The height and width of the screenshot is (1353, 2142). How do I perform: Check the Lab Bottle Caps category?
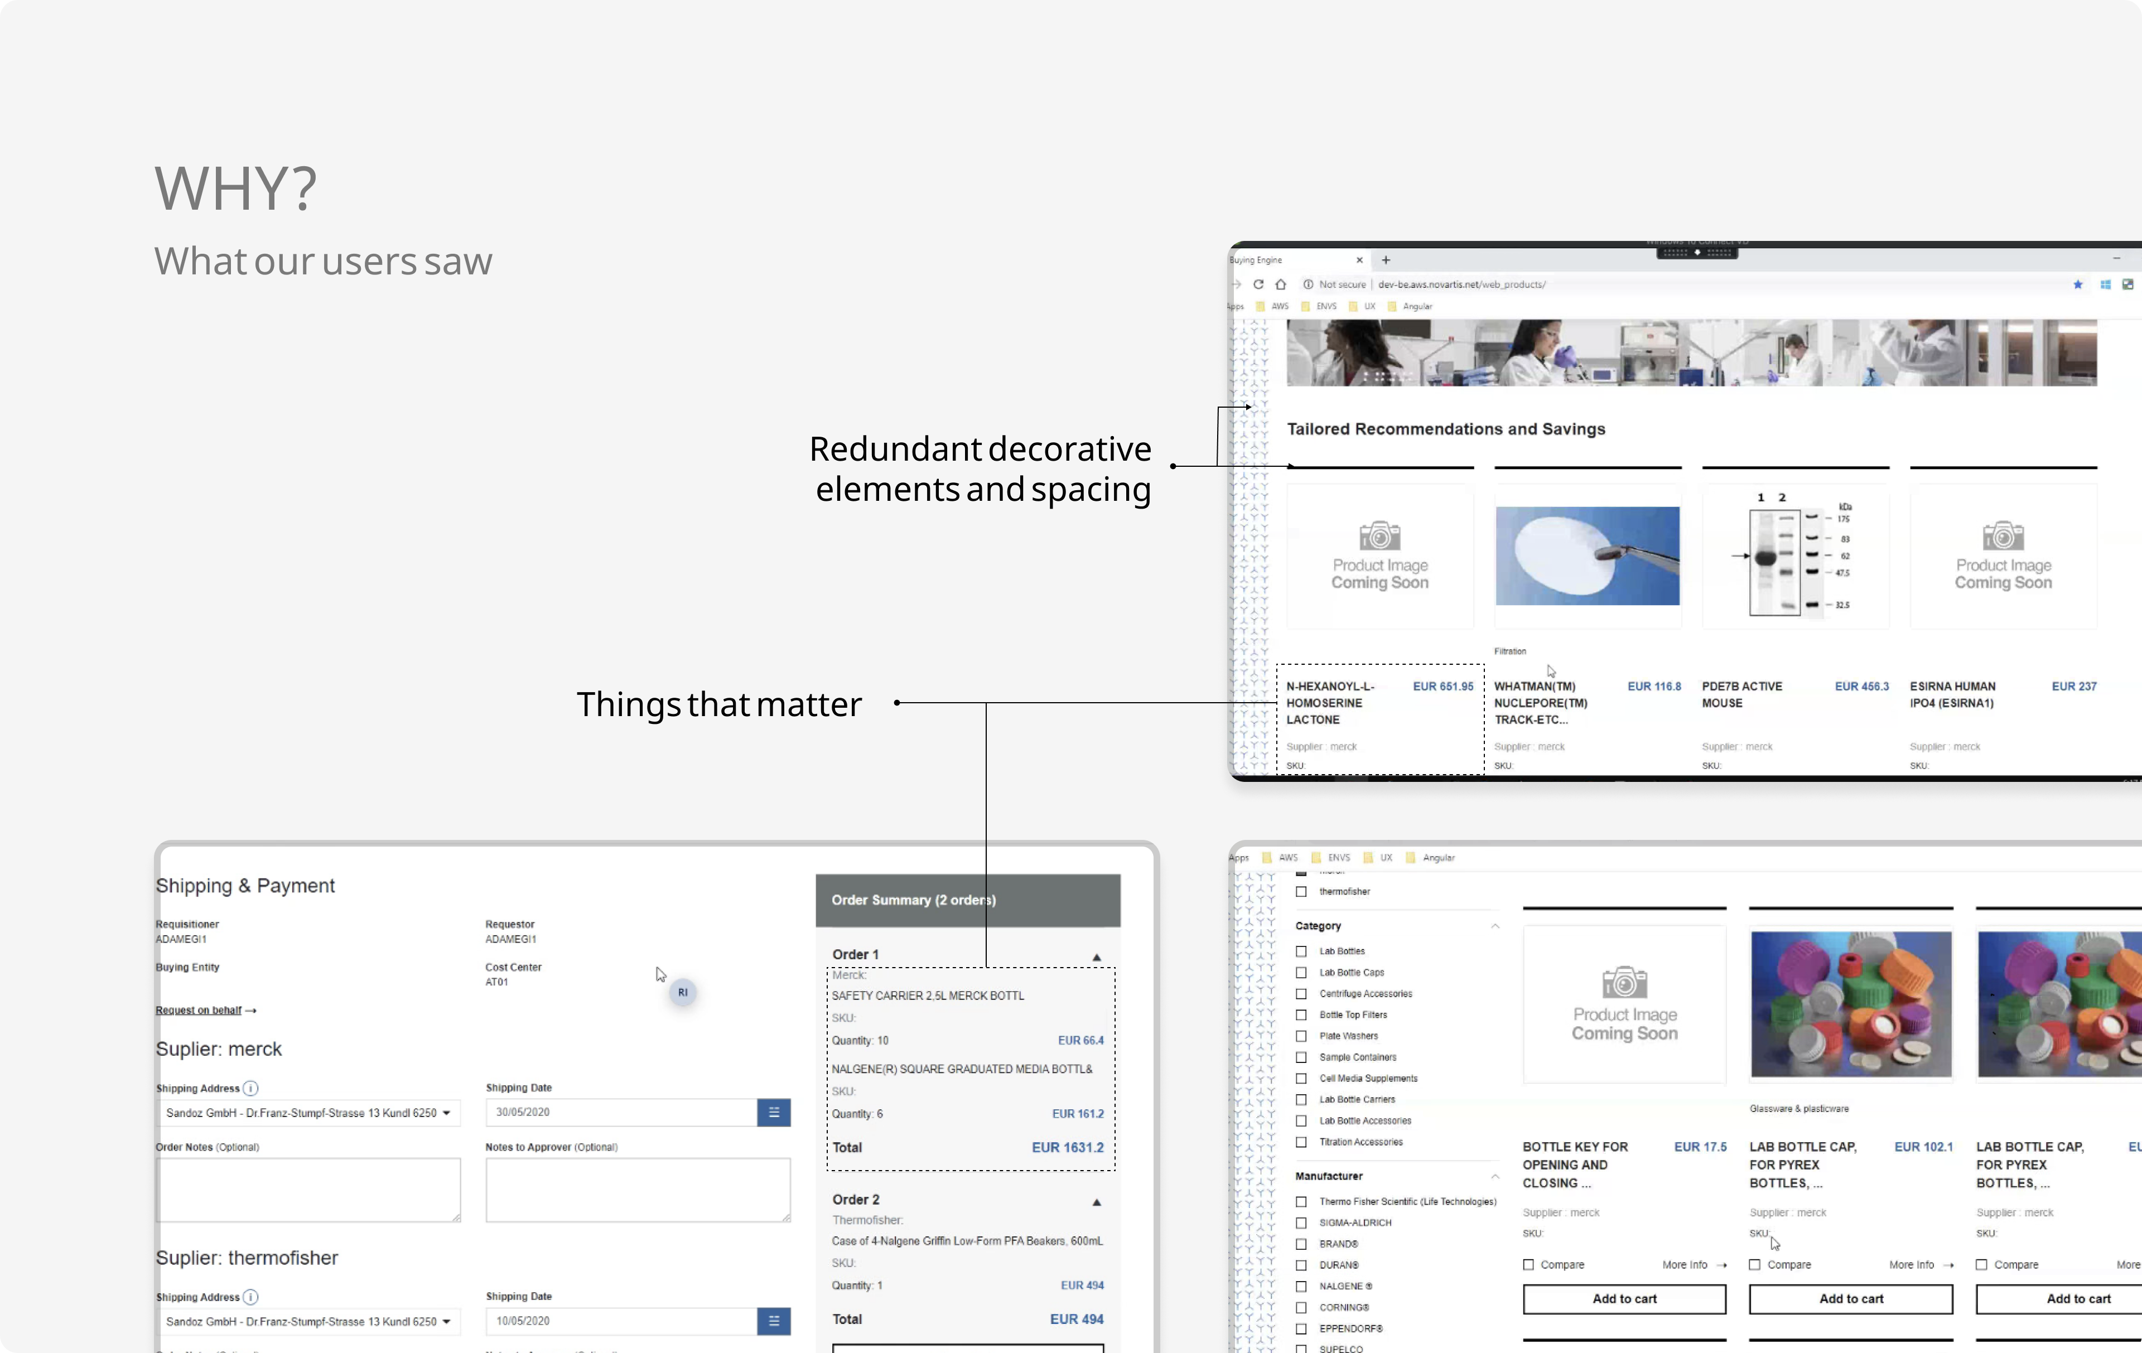tap(1301, 972)
